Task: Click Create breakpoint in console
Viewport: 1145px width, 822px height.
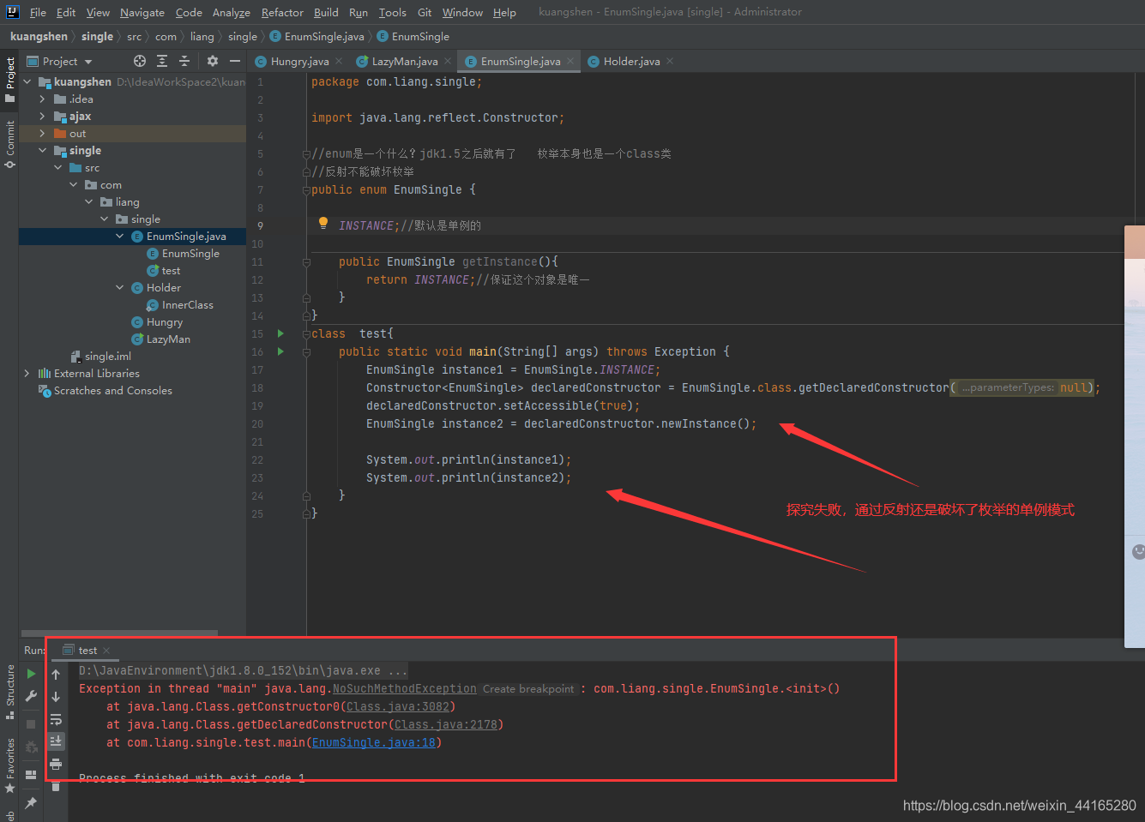Action: (528, 688)
